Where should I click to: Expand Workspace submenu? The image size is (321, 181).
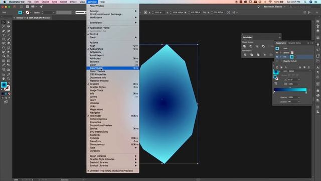113,18
